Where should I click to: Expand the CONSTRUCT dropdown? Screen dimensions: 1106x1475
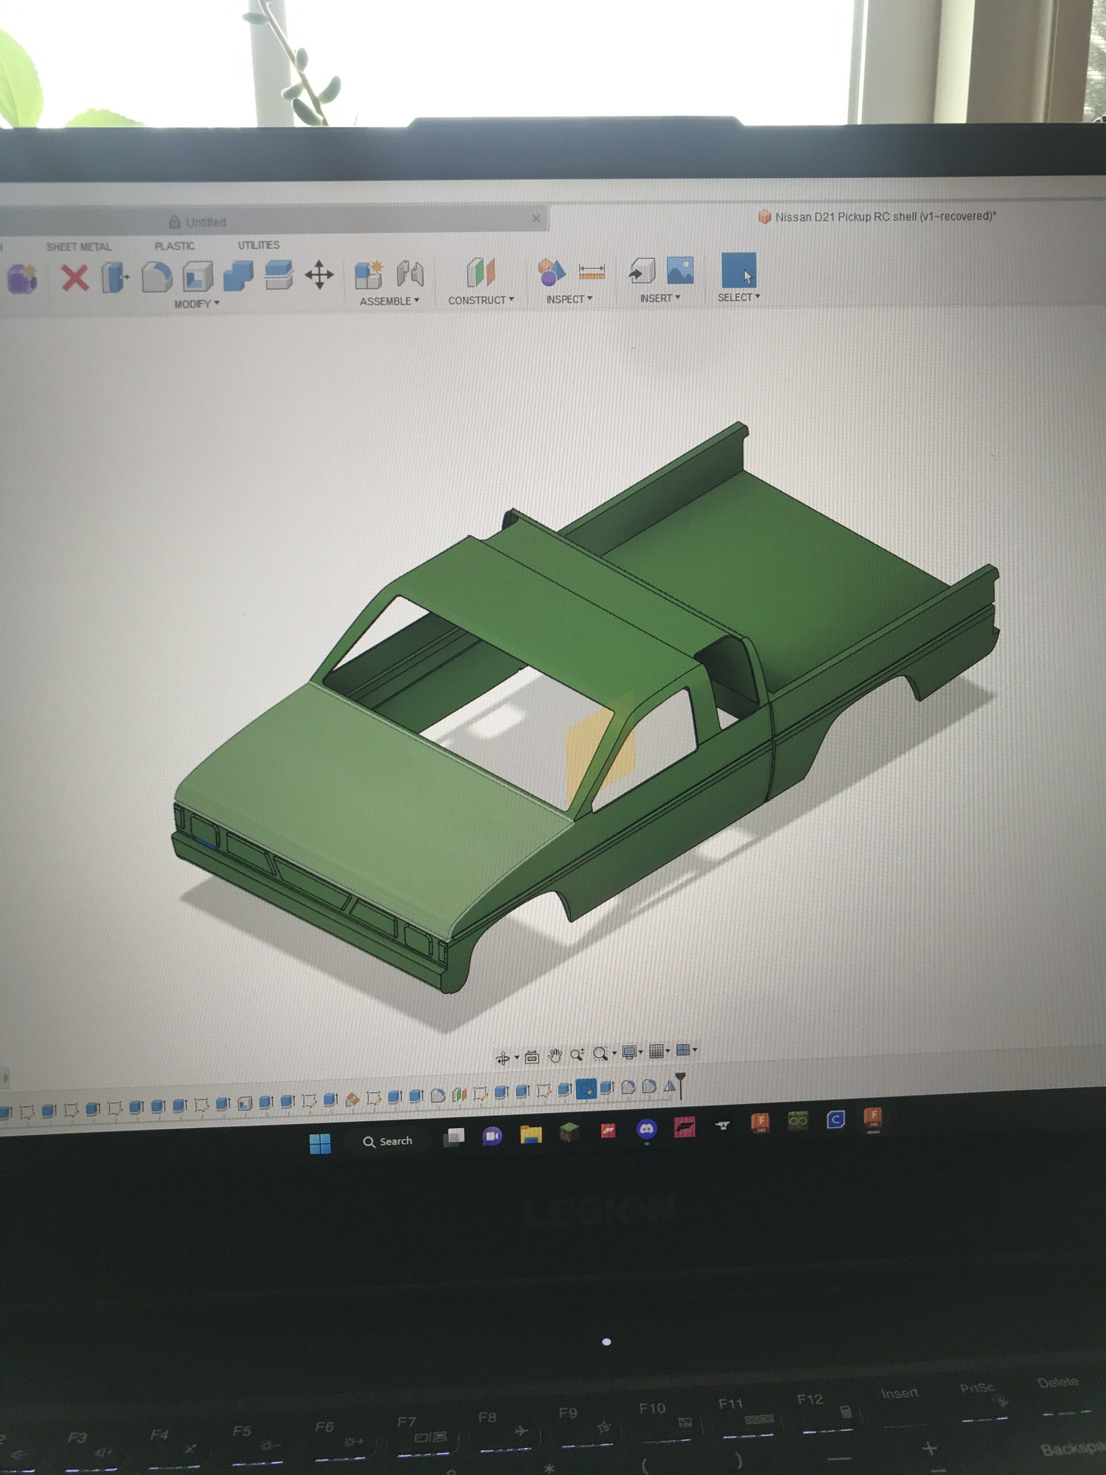point(480,300)
